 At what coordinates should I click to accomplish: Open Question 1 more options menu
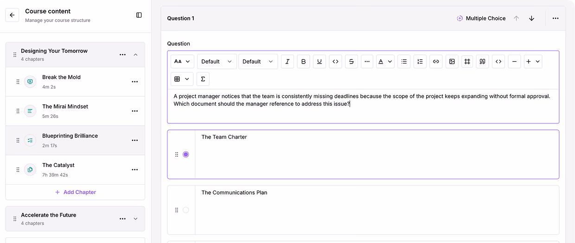556,19
